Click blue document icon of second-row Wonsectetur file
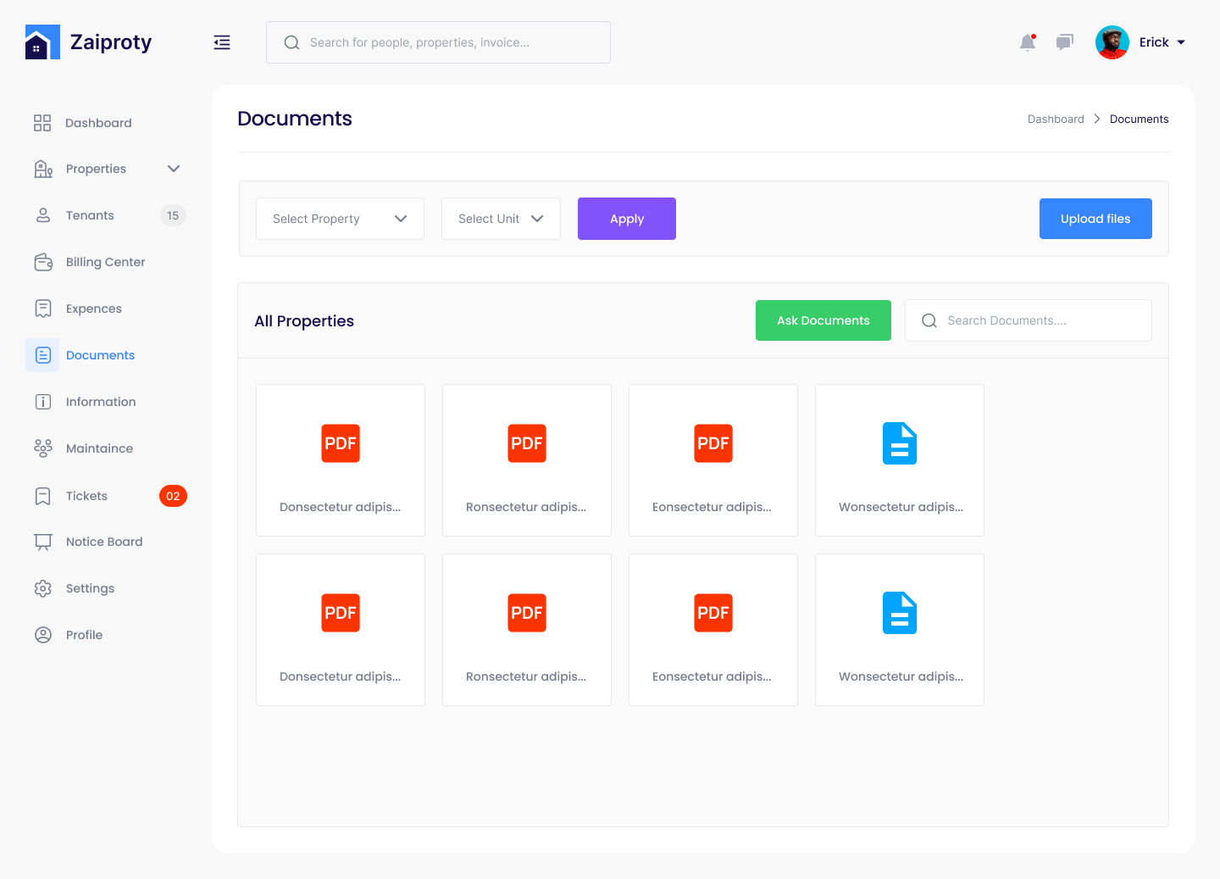The image size is (1220, 879). coord(900,613)
